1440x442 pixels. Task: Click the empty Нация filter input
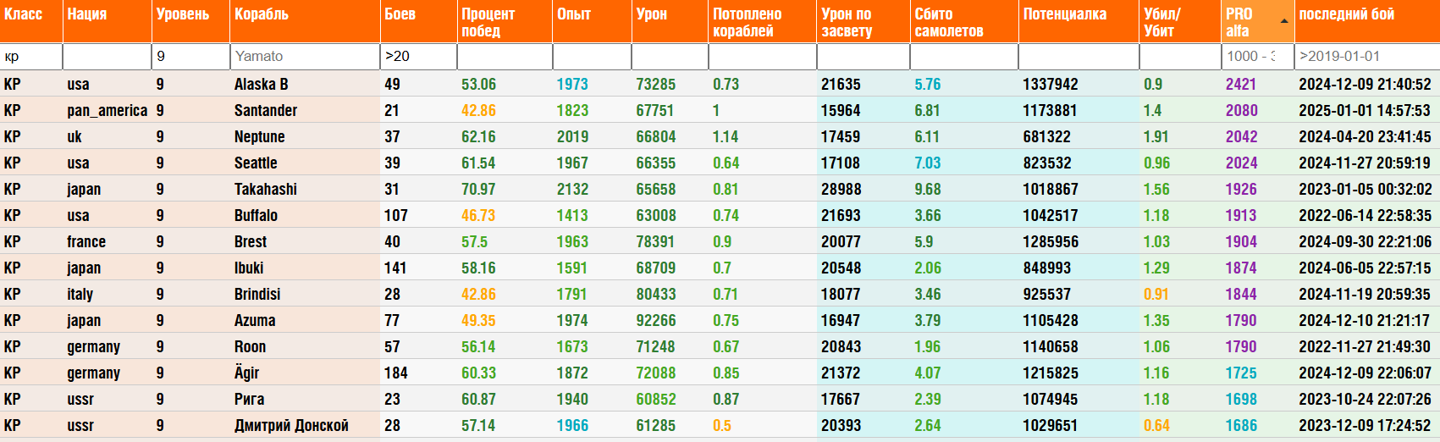(x=107, y=57)
